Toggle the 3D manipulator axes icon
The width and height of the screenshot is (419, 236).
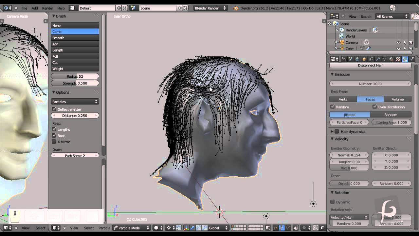pyautogui.click(x=187, y=228)
